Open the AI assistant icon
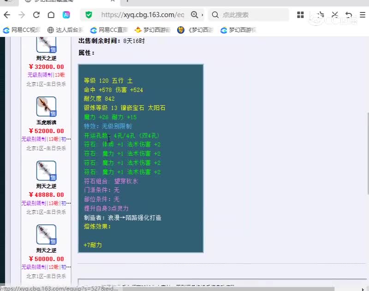This screenshot has width=369, height=291. click(x=66, y=15)
